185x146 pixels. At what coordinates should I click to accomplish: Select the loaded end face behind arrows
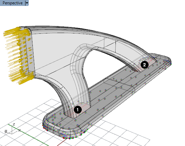coord(29,53)
